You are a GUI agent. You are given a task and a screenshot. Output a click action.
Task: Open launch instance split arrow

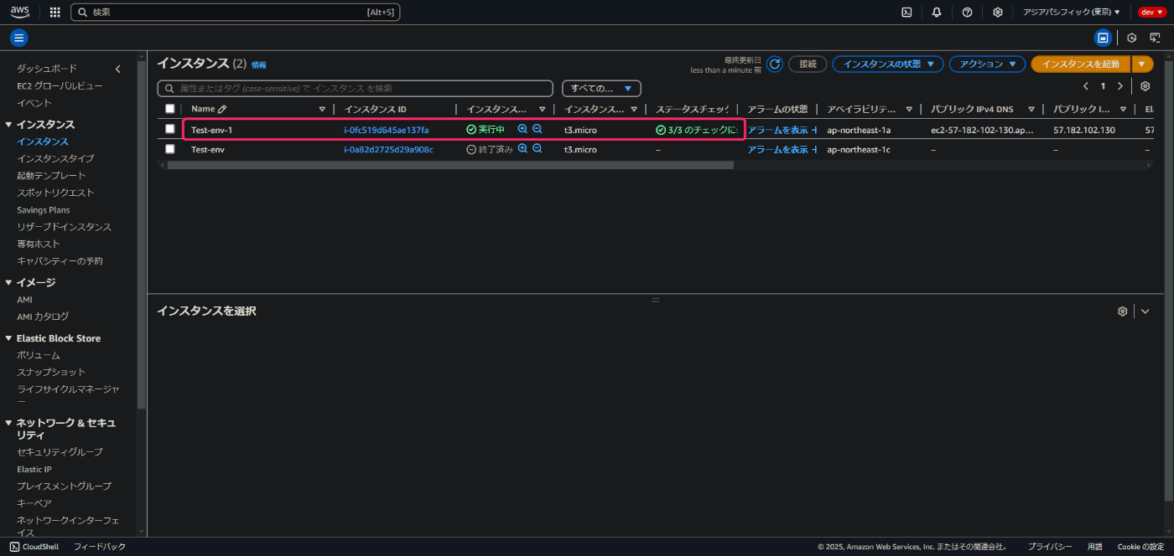click(1142, 64)
